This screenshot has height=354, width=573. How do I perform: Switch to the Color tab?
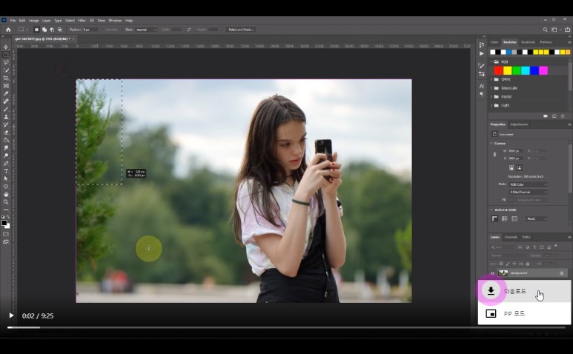pos(494,42)
